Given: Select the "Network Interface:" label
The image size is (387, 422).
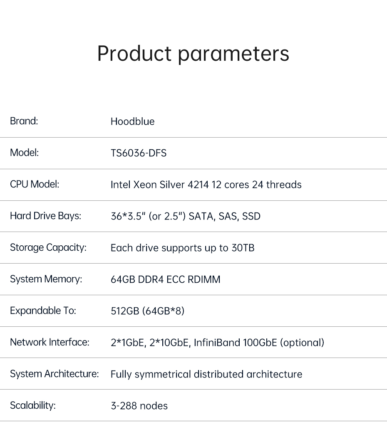Looking at the screenshot, I should click(x=50, y=342).
